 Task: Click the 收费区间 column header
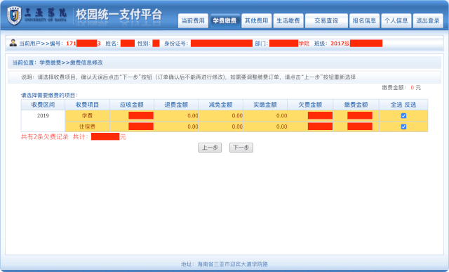(x=43, y=105)
